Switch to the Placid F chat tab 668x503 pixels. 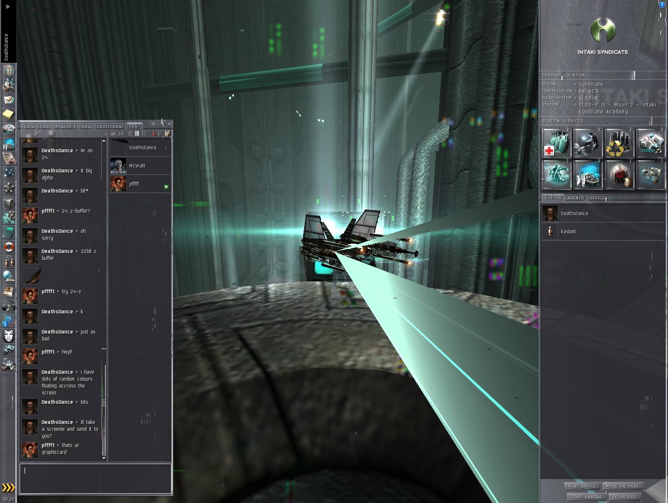[x=66, y=127]
